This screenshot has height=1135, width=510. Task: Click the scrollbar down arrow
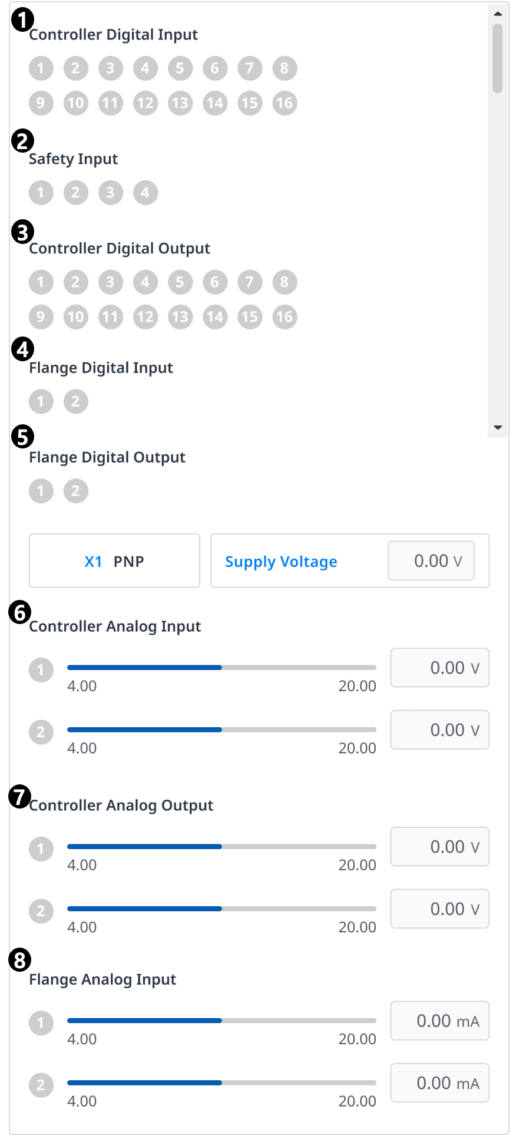498,428
